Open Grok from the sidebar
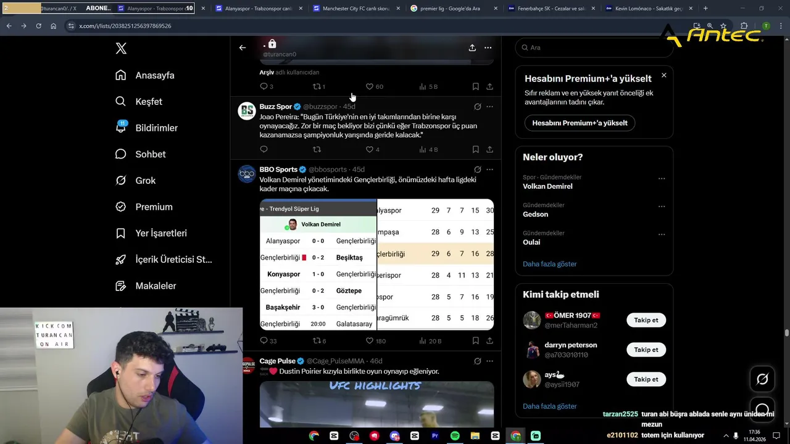This screenshot has height=444, width=790. pos(135,181)
